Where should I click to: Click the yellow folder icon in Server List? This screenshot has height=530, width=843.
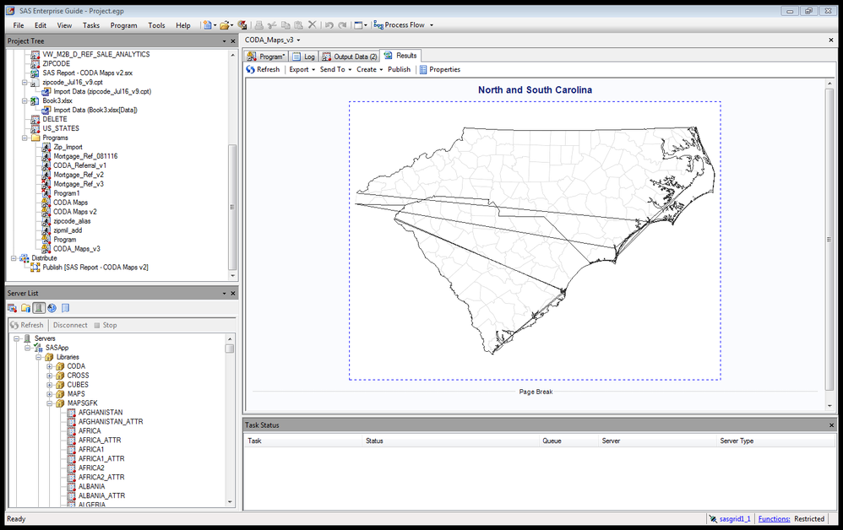(25, 308)
